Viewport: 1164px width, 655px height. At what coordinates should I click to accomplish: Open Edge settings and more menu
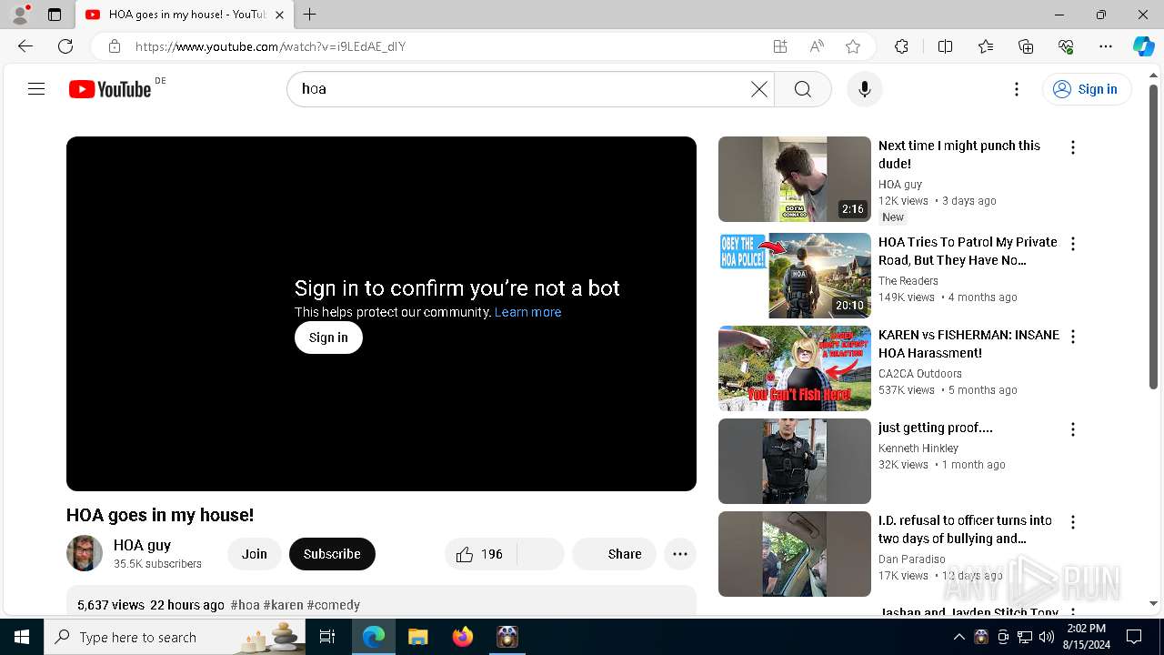click(x=1106, y=46)
